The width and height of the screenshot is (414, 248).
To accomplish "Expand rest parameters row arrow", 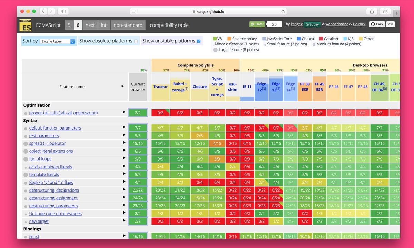I will (x=124, y=135).
